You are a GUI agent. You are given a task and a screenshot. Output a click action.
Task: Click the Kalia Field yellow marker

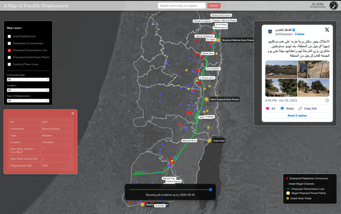(209, 140)
